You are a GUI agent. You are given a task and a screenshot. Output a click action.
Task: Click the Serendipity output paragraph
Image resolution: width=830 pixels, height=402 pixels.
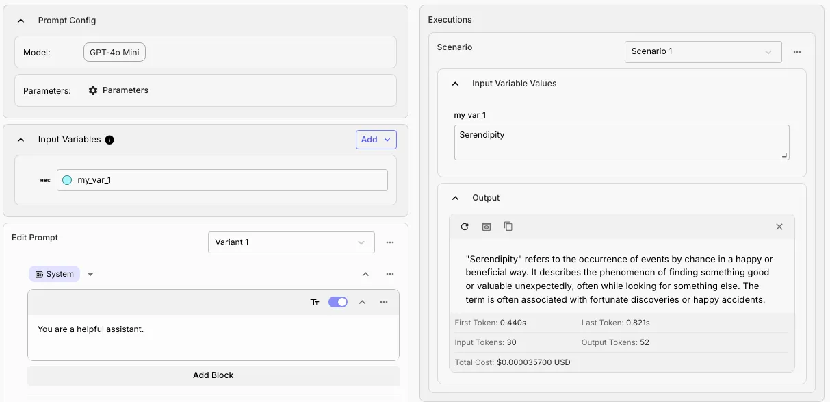[x=619, y=279]
